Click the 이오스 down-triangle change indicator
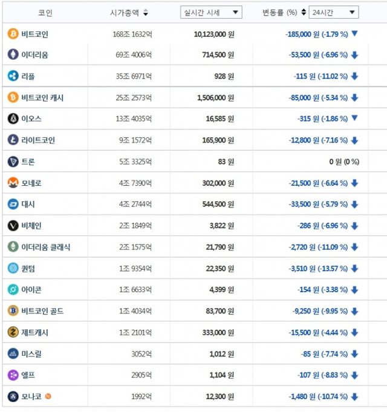Viewport: 387px width, 412px height. click(354, 119)
